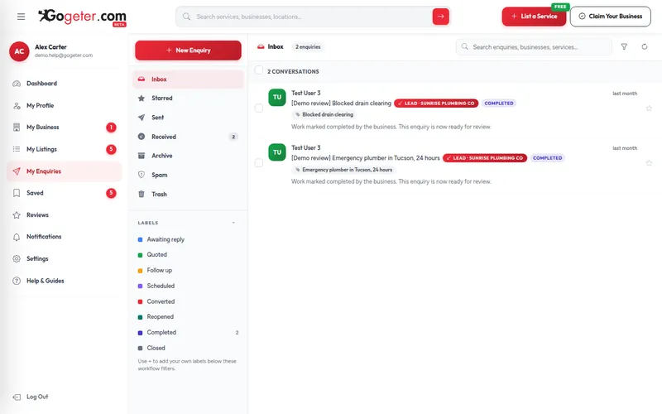Filter by Follow up label
Screen dimensions: 662x414
189,271
